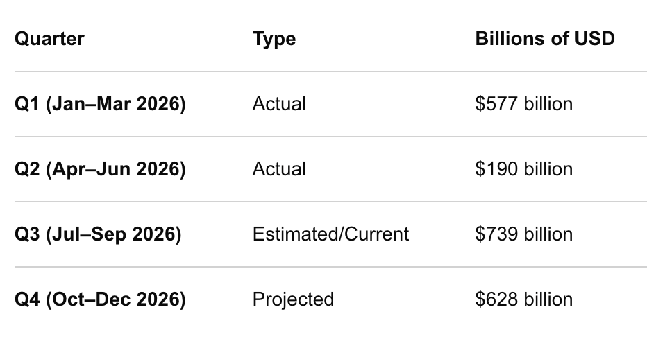
Task: Click the Q1 text in first row
Action: (x=27, y=104)
